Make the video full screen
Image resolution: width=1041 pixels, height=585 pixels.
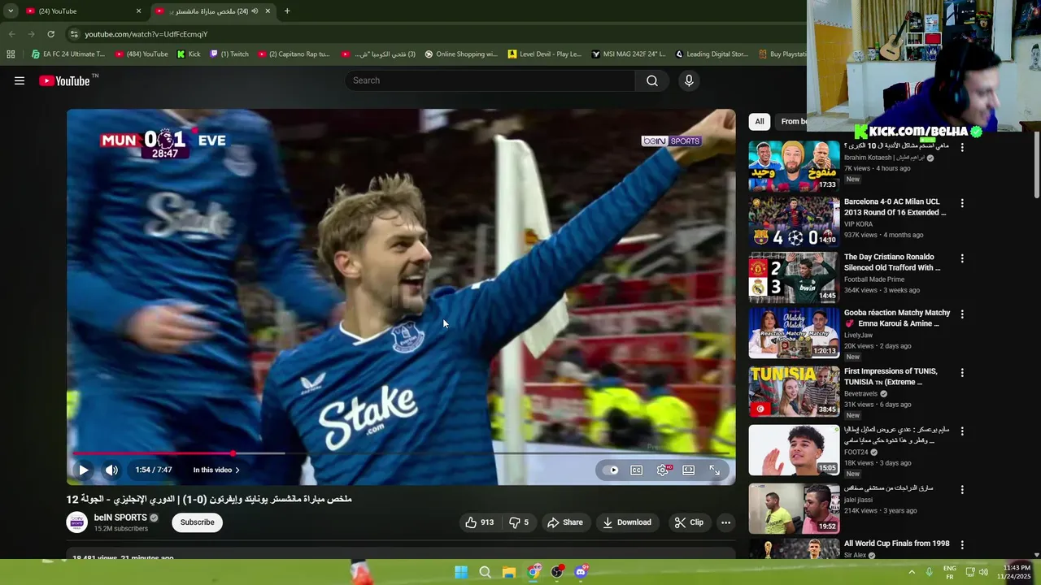click(x=714, y=470)
